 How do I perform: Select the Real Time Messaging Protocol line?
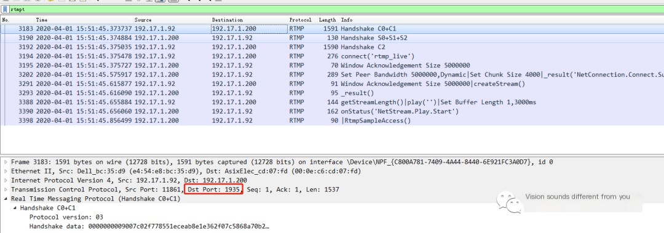pos(96,199)
